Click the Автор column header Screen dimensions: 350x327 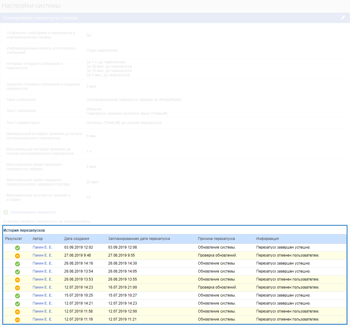(37, 239)
